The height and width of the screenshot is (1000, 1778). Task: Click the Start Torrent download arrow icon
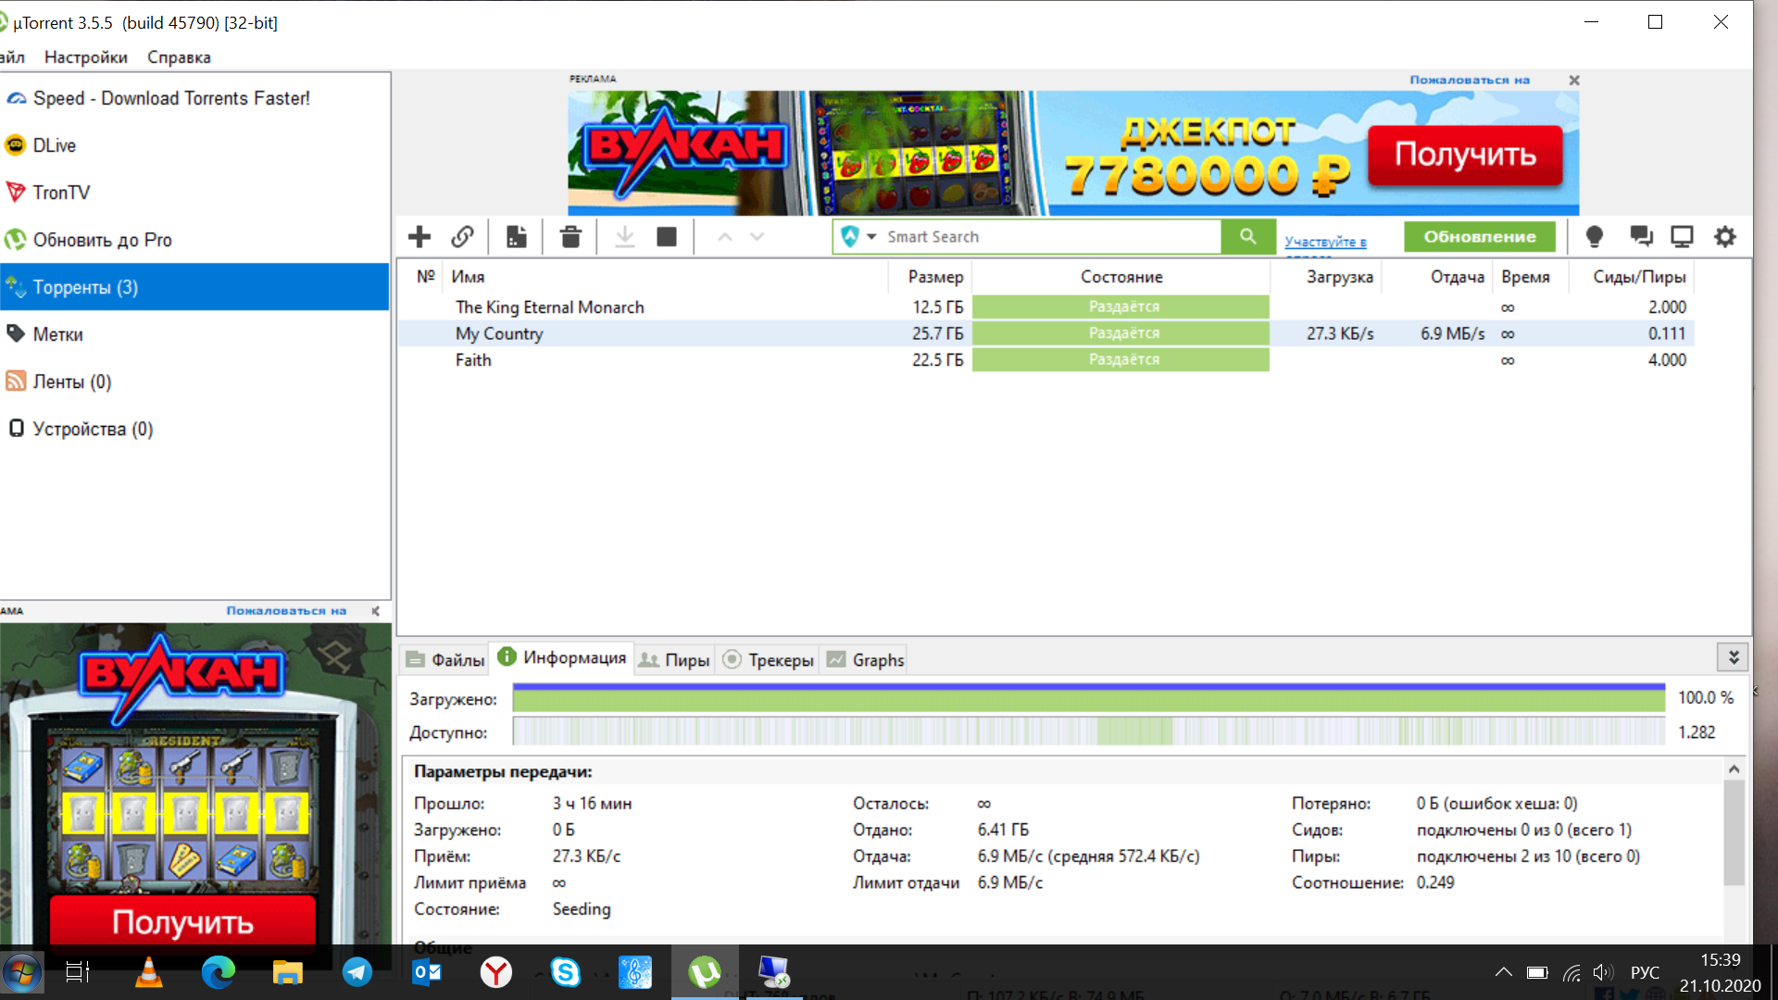625,237
